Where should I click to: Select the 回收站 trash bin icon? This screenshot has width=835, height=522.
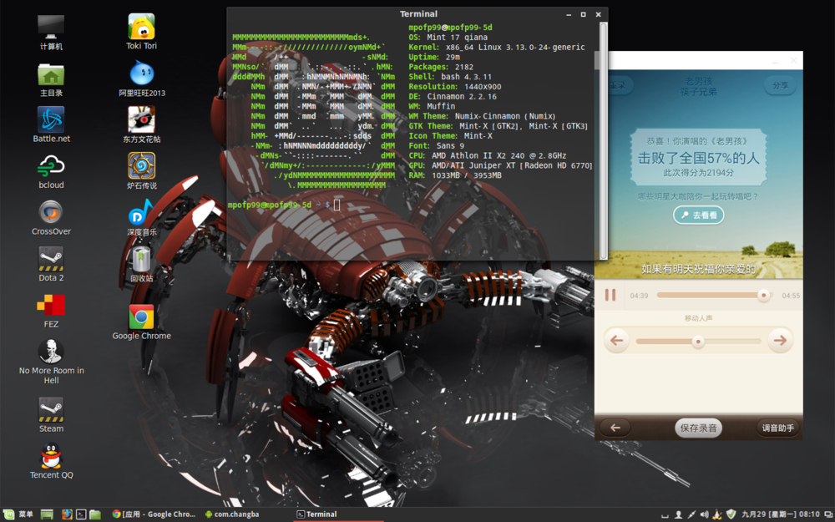[x=142, y=264]
